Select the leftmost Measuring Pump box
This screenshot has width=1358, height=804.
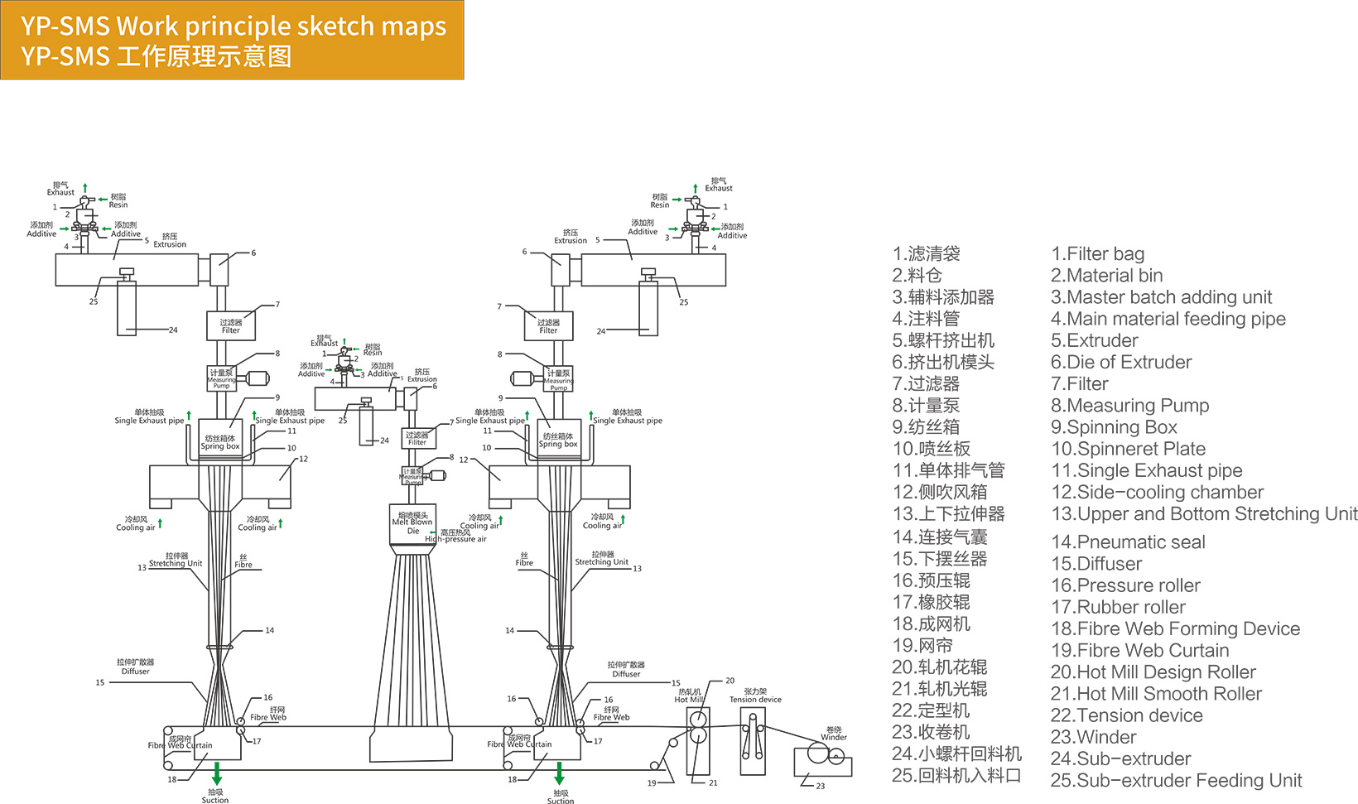[221, 378]
